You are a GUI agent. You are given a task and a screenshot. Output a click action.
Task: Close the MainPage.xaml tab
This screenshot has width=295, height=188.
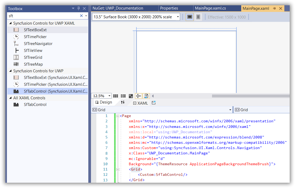tap(281, 8)
